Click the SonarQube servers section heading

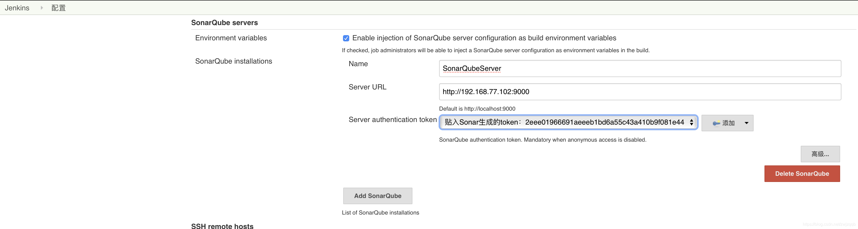224,22
